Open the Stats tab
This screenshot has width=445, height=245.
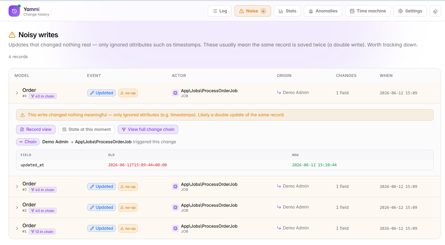[287, 11]
